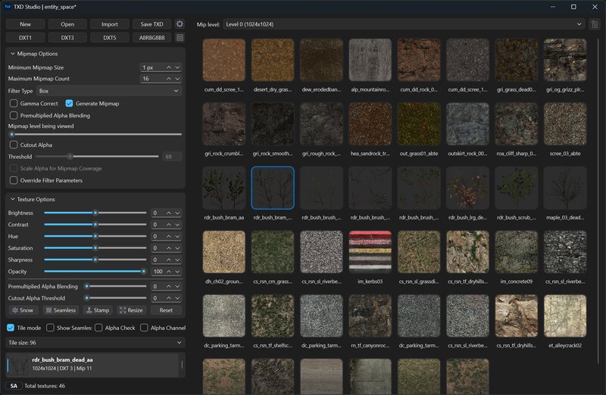Open the settings gear icon
This screenshot has height=395, width=606.
[180, 24]
